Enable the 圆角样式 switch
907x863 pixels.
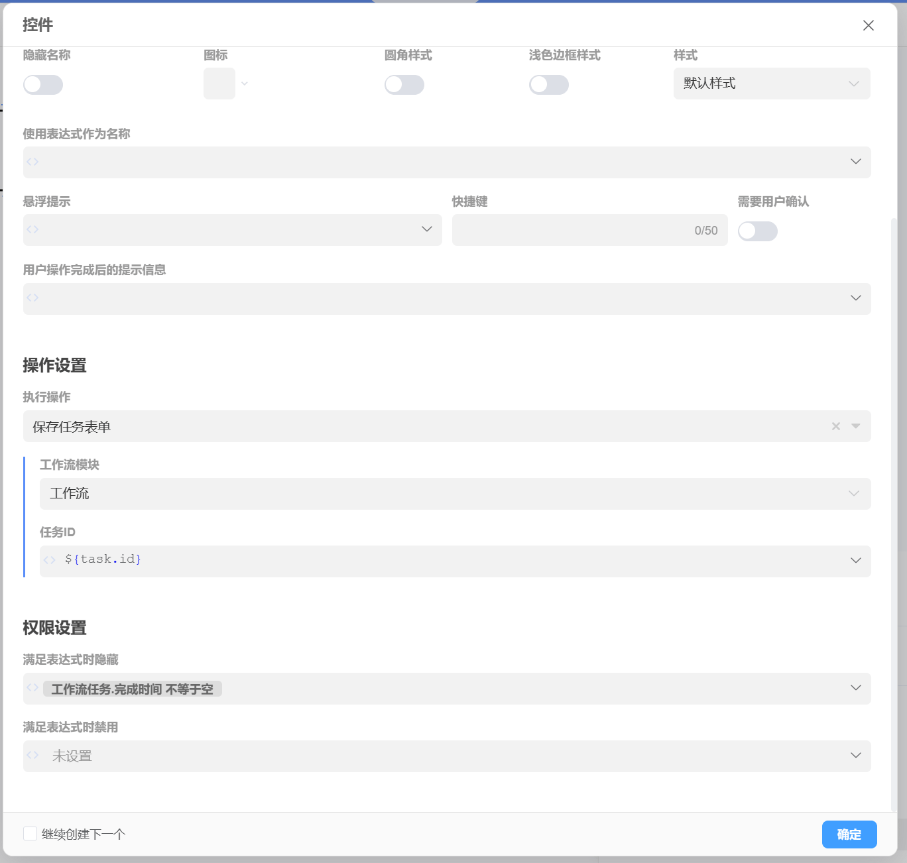(404, 85)
